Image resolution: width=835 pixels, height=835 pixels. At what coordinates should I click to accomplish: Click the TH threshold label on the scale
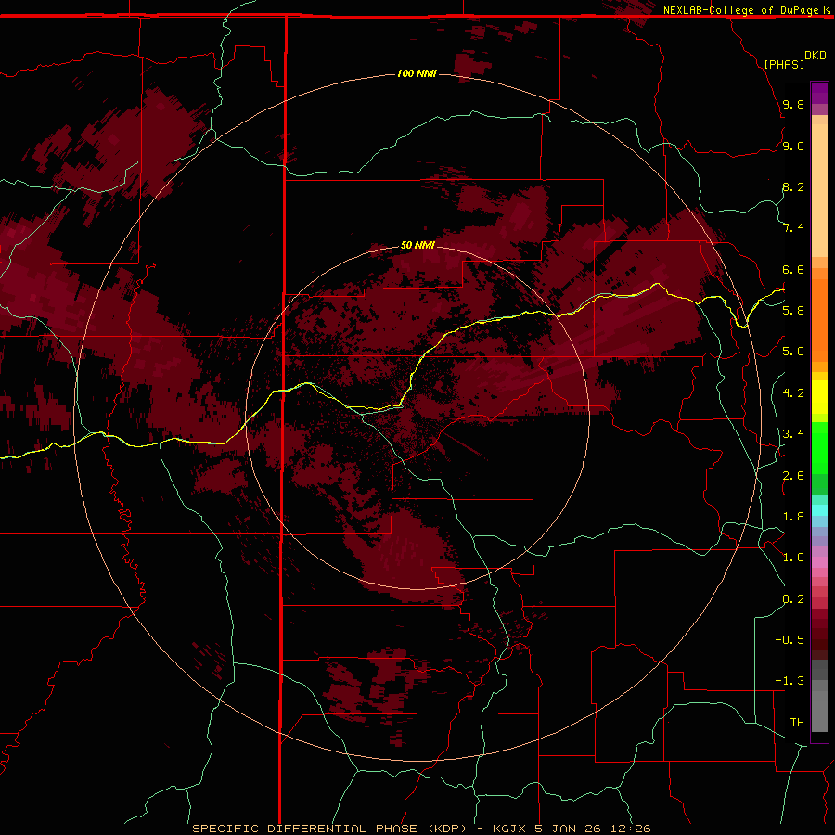797,723
